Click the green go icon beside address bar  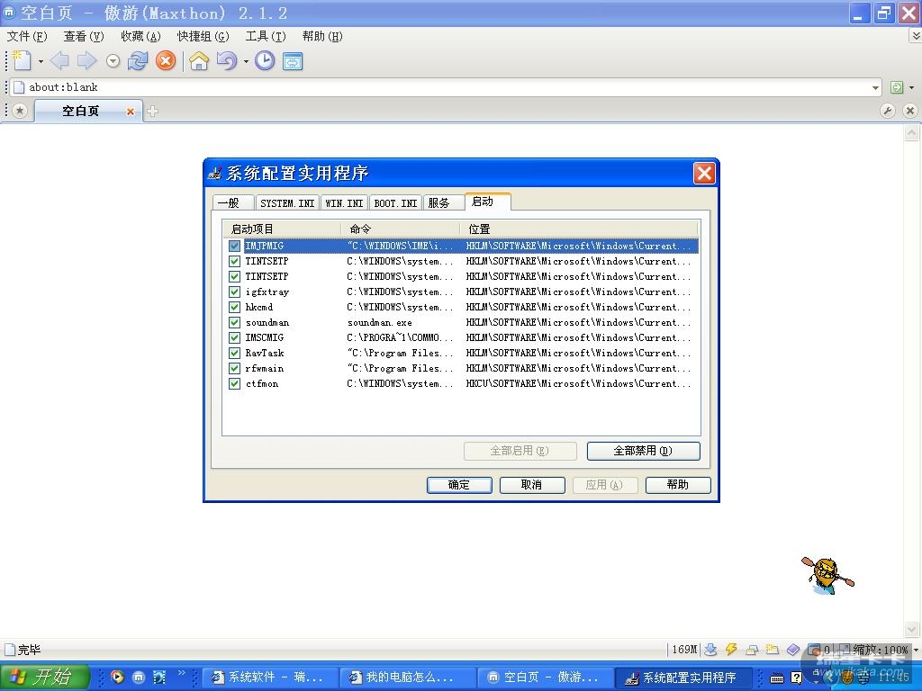tap(896, 87)
